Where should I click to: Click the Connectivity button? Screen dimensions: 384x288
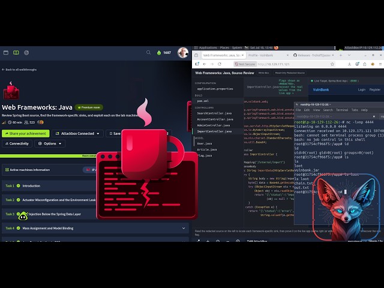(x=17, y=143)
